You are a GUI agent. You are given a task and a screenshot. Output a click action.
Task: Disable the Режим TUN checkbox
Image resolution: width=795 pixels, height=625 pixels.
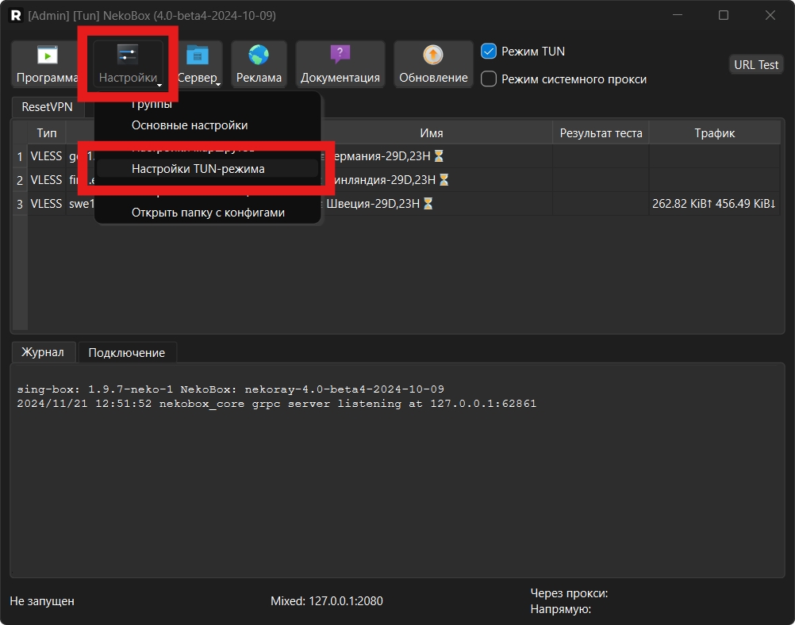click(489, 51)
